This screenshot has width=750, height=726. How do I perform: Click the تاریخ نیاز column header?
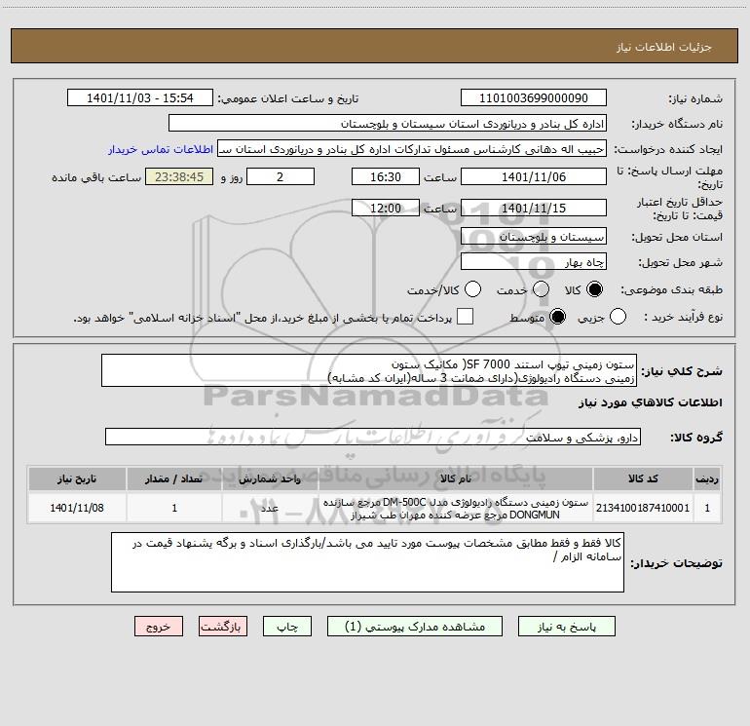[x=77, y=478]
